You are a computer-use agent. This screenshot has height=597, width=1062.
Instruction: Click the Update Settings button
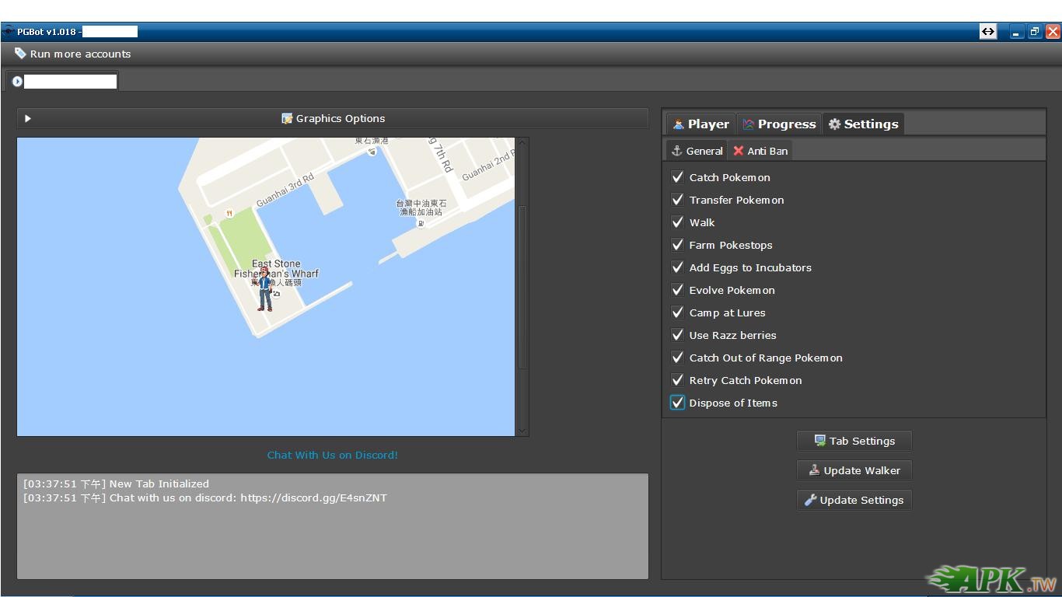click(x=854, y=500)
